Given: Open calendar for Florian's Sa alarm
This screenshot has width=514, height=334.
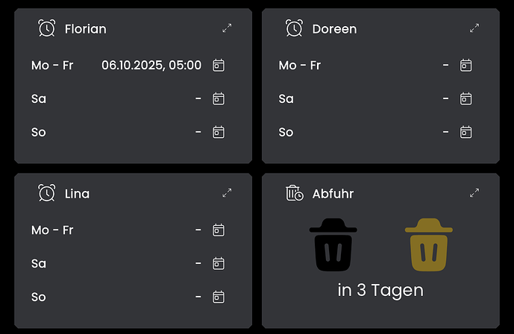Looking at the screenshot, I should [219, 98].
